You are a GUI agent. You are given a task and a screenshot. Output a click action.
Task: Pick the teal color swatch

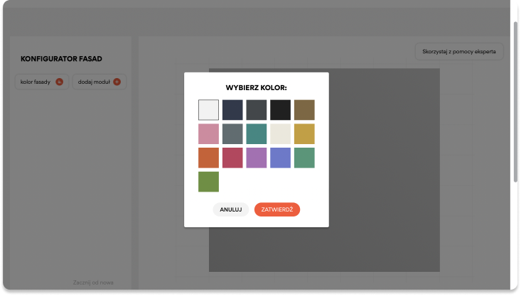pyautogui.click(x=257, y=134)
